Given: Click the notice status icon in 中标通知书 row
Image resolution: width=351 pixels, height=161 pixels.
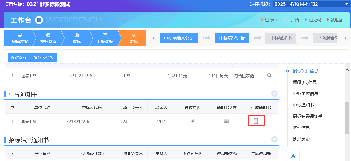Looking at the screenshot, I should [x=226, y=121].
